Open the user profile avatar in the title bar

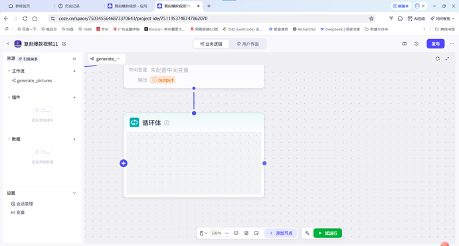tap(417, 6)
